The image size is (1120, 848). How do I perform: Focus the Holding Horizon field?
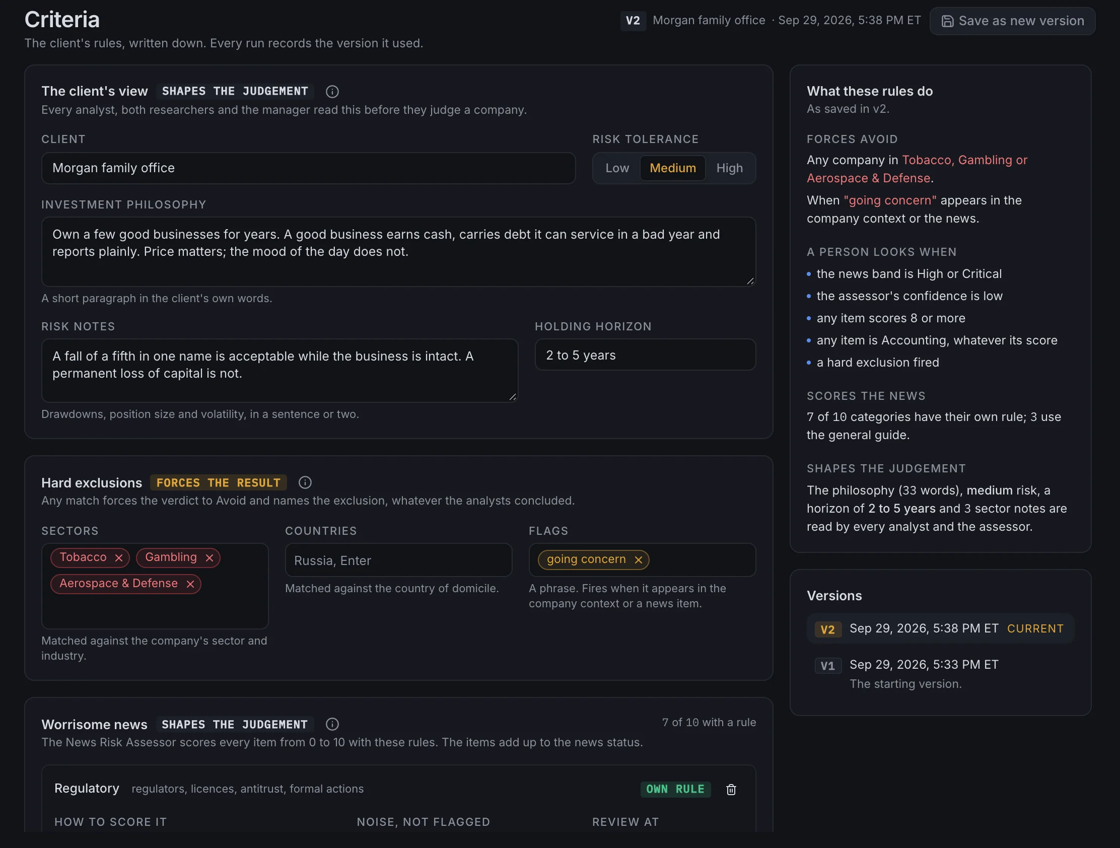[645, 355]
